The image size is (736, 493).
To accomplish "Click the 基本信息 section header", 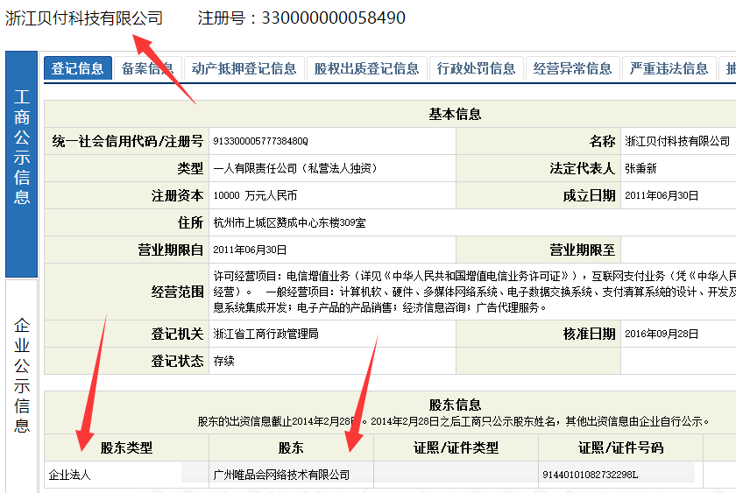I will click(455, 114).
